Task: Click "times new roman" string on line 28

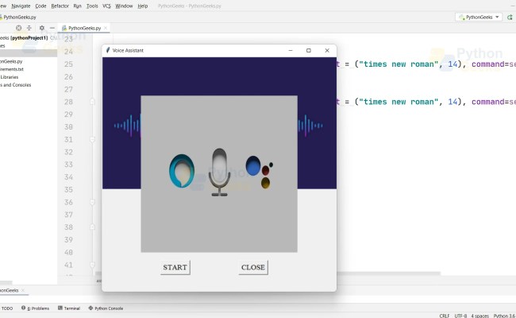Action: tap(399, 102)
